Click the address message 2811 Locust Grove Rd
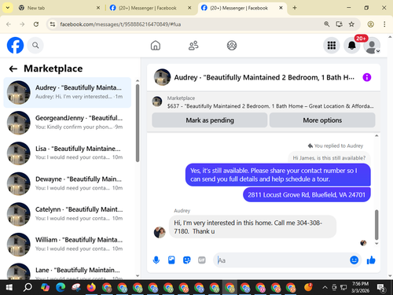 [307, 194]
